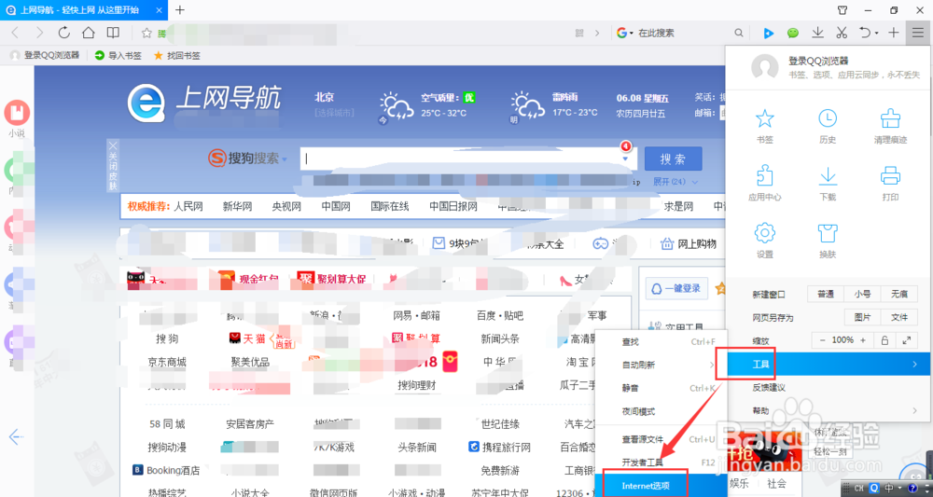Image resolution: width=933 pixels, height=497 pixels.
Task: Open the search box suggestion dropdown arrow
Action: click(625, 160)
